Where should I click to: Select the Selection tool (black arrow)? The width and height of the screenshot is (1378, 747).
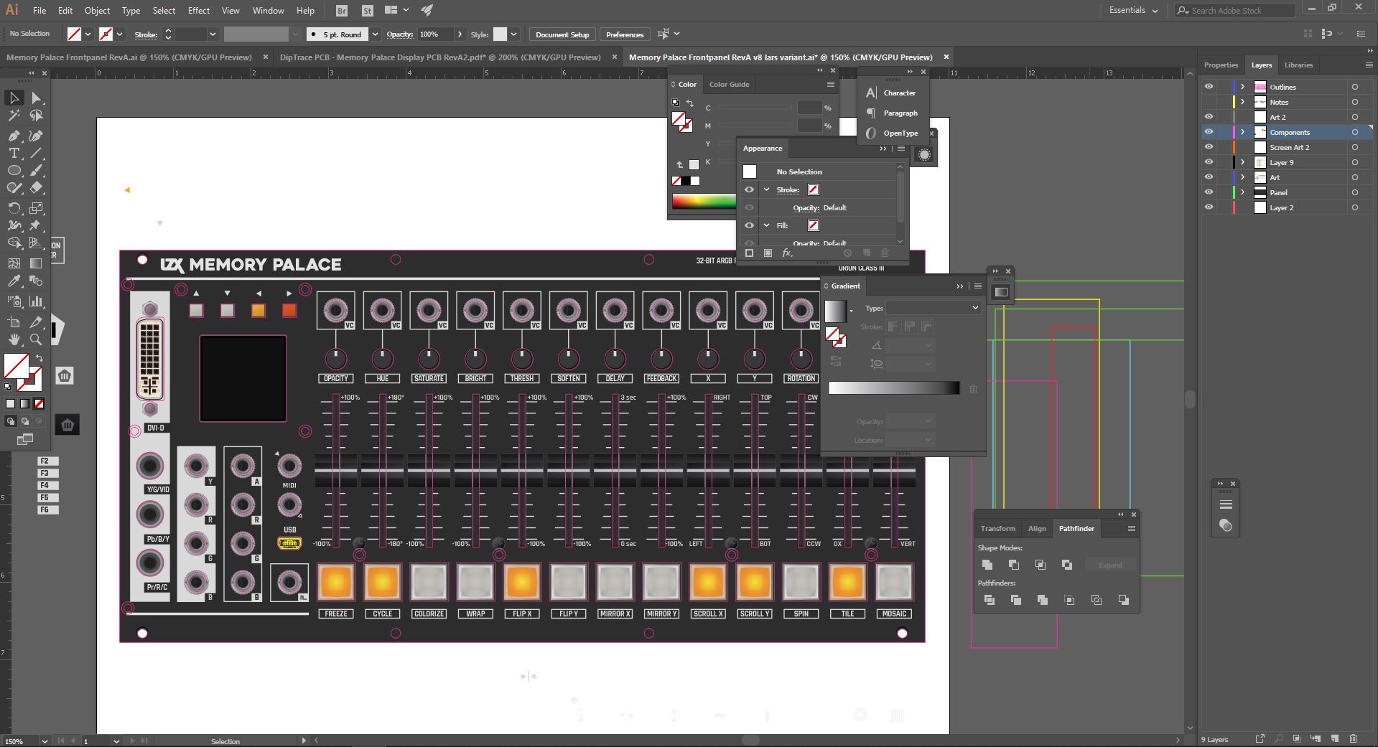coord(14,98)
